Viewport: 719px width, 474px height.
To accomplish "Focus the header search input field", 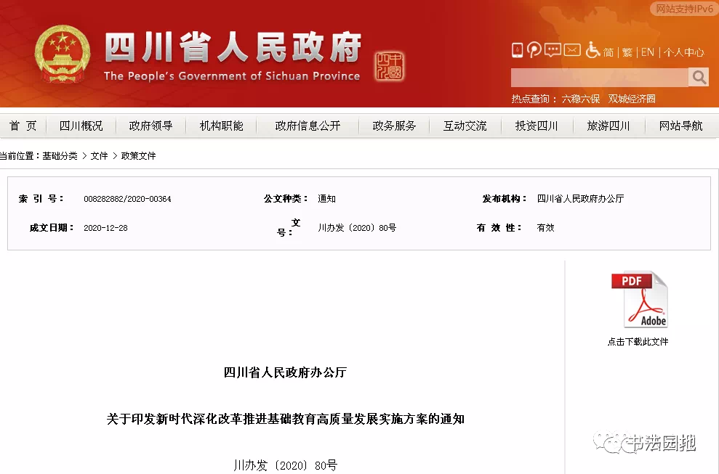I will (599, 77).
